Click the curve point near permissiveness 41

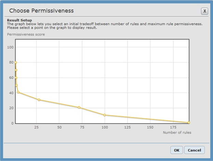[18, 92]
